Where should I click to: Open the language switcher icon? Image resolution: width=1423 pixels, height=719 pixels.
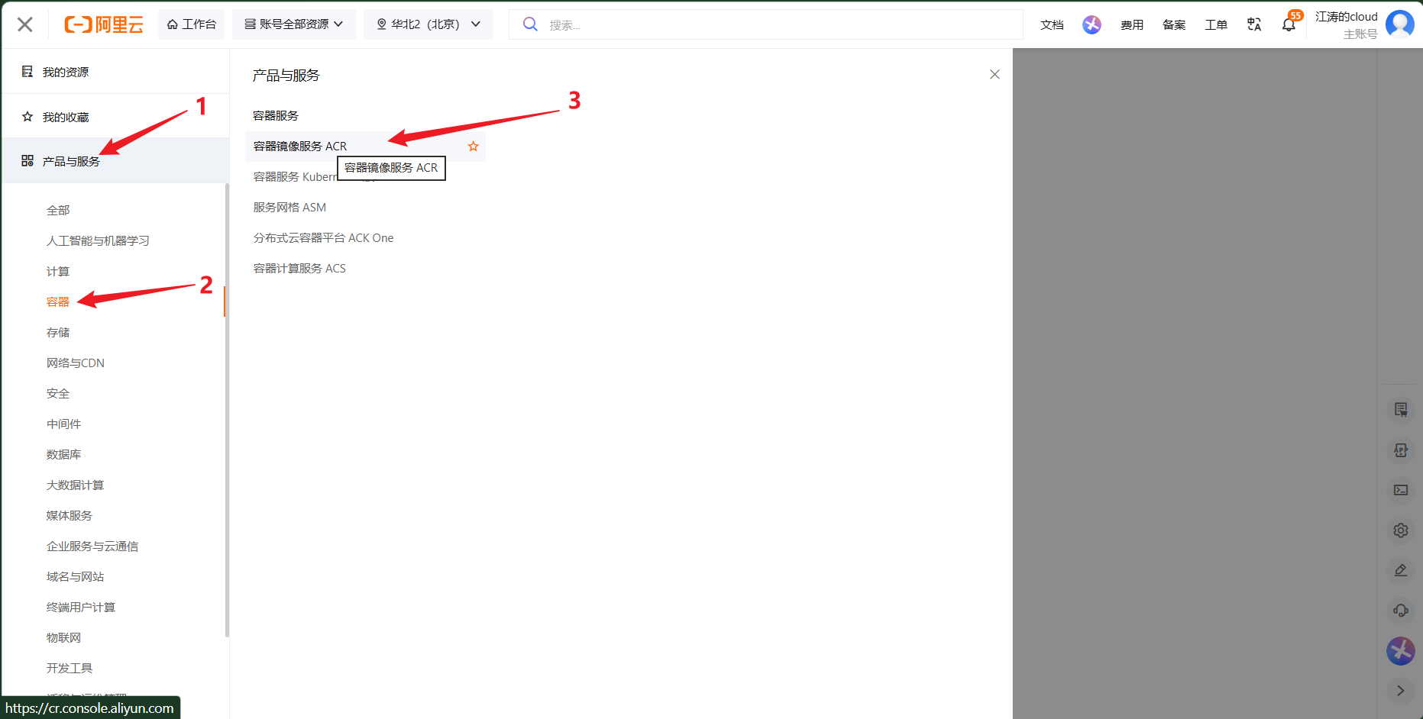click(1254, 24)
